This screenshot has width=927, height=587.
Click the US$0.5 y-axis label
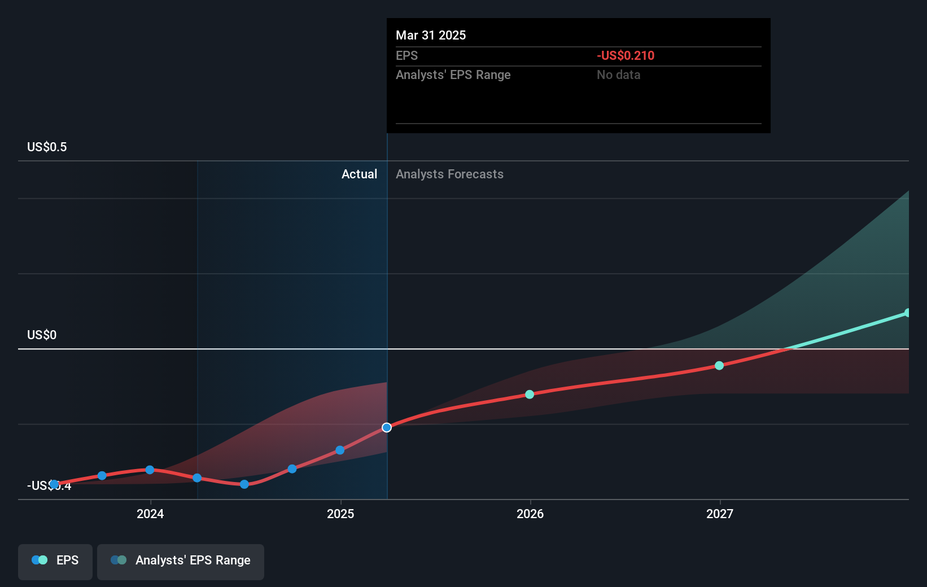pyautogui.click(x=47, y=147)
